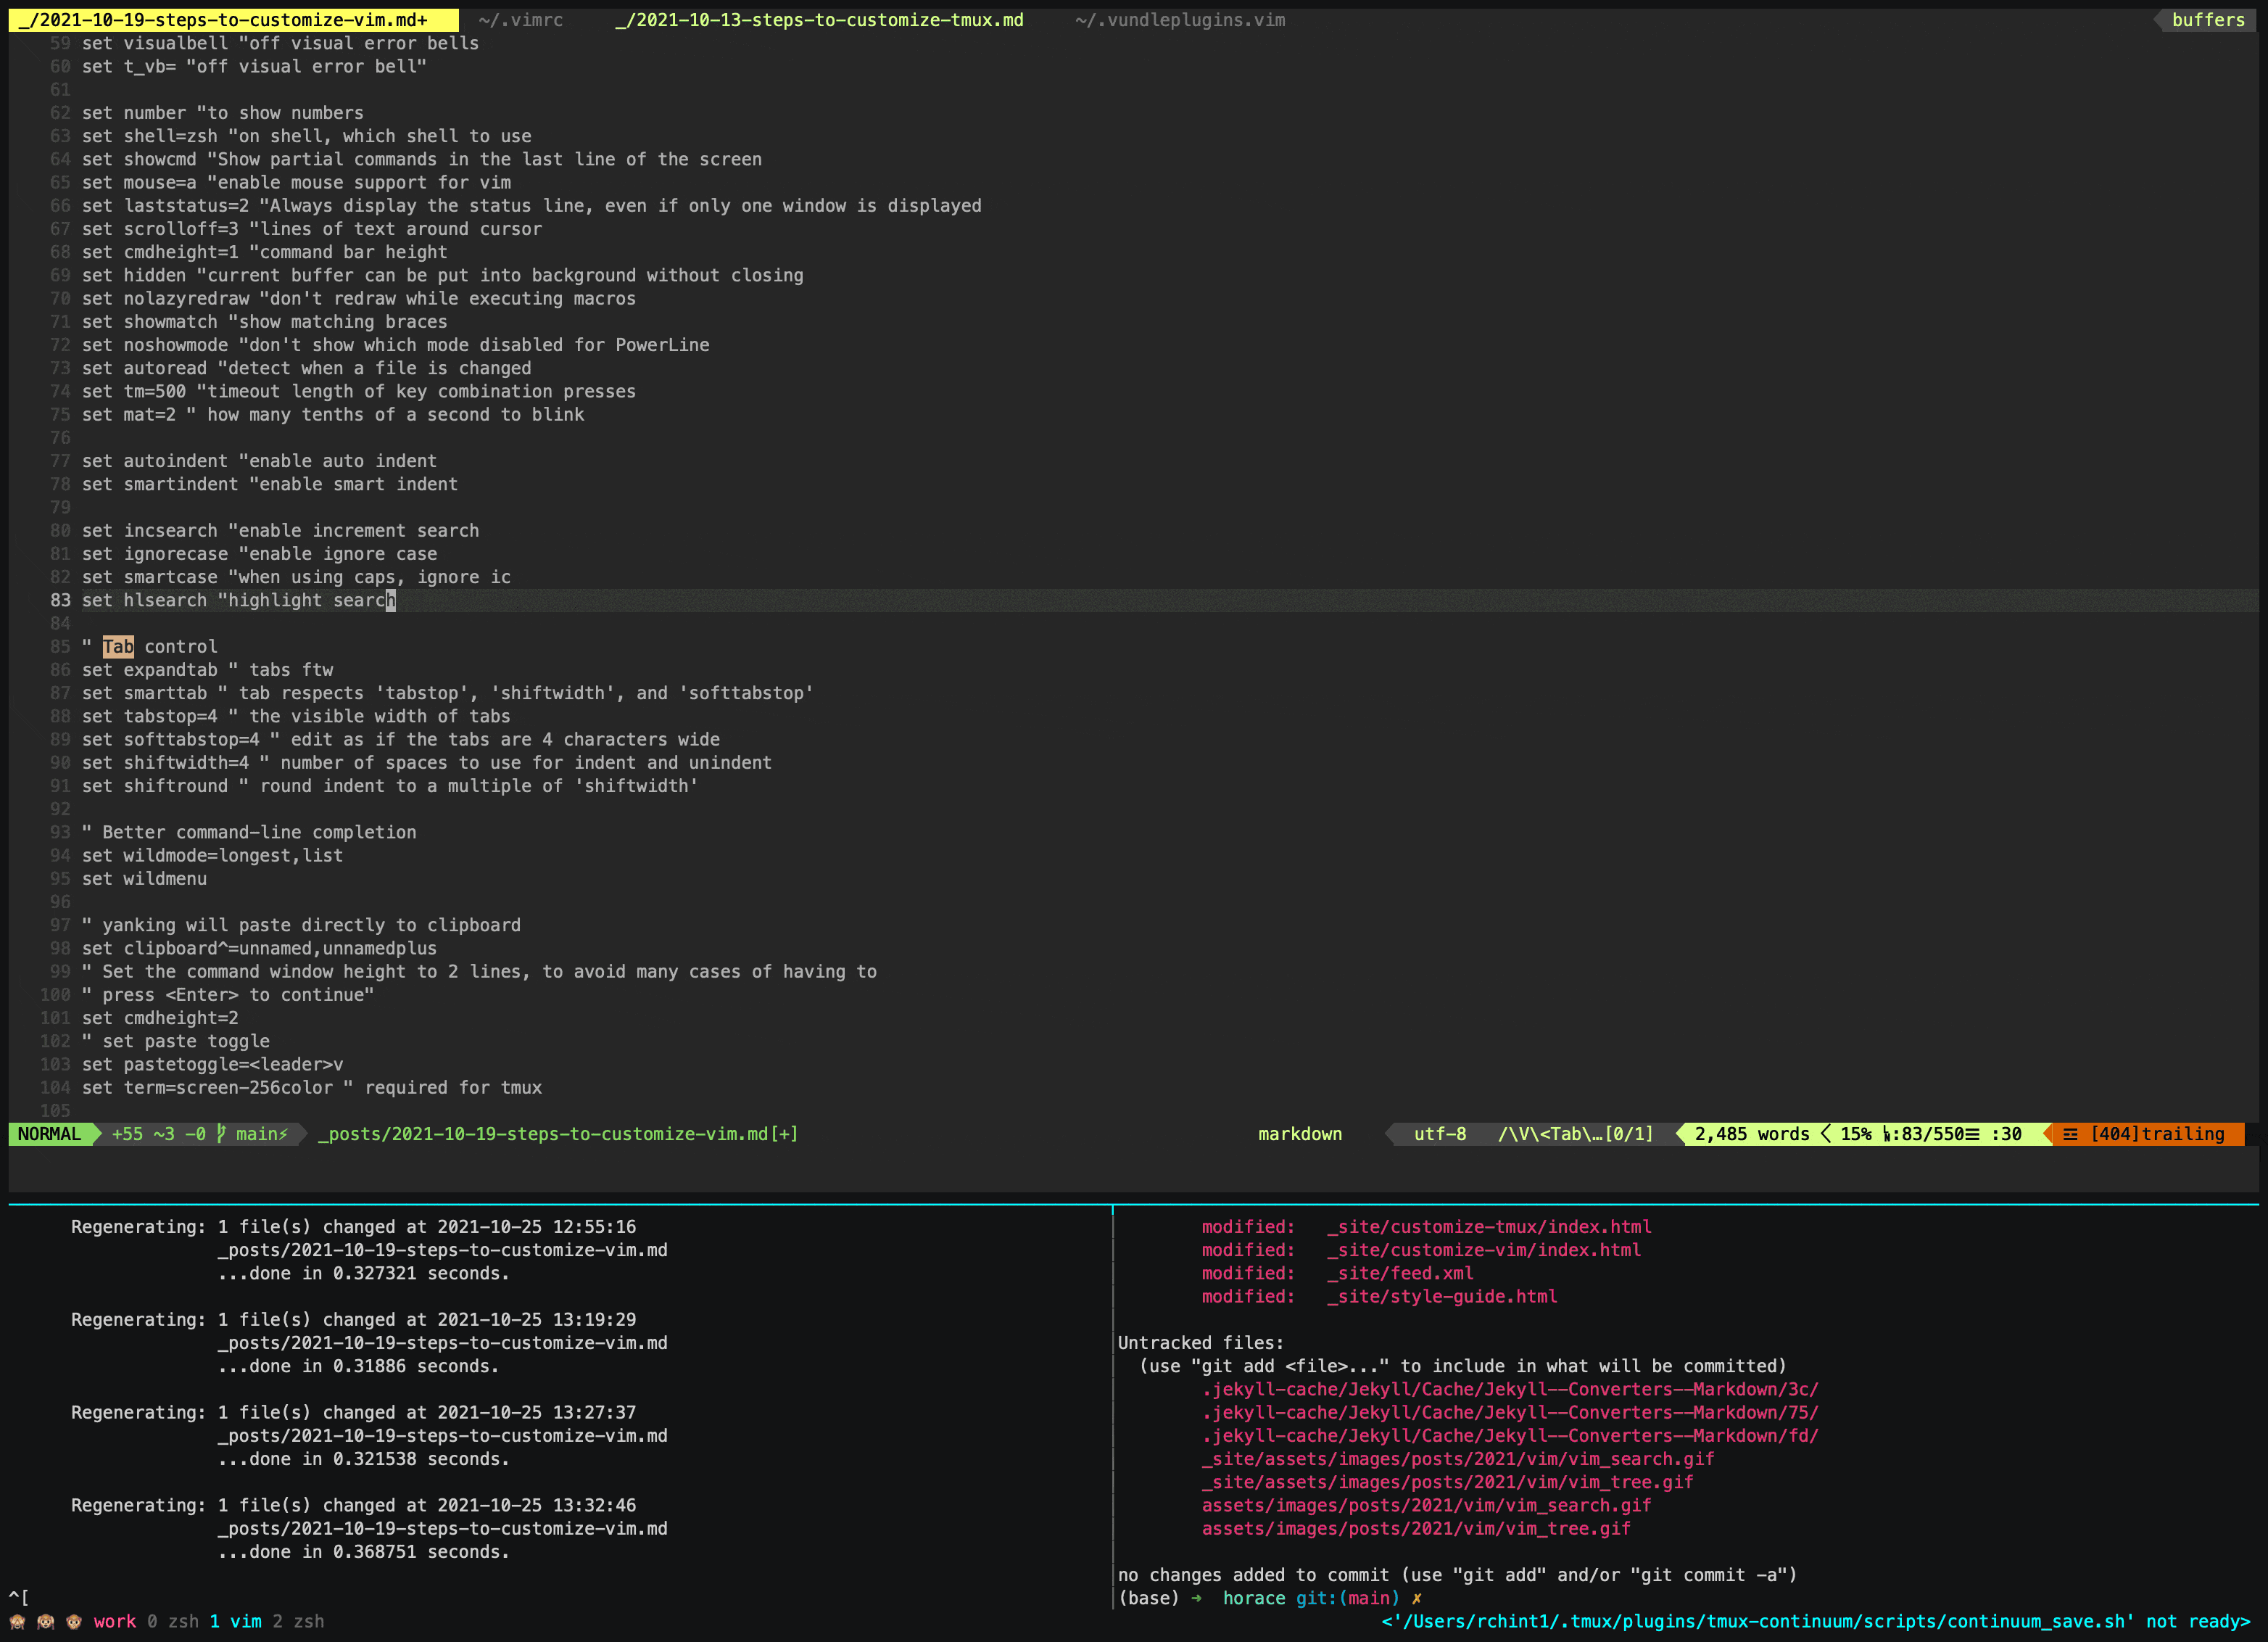The height and width of the screenshot is (1642, 2268).
Task: Click the 2,485 words count
Action: 1752,1134
